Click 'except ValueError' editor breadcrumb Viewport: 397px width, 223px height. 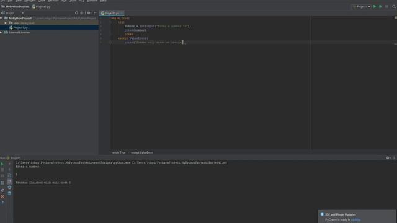pyautogui.click(x=142, y=152)
